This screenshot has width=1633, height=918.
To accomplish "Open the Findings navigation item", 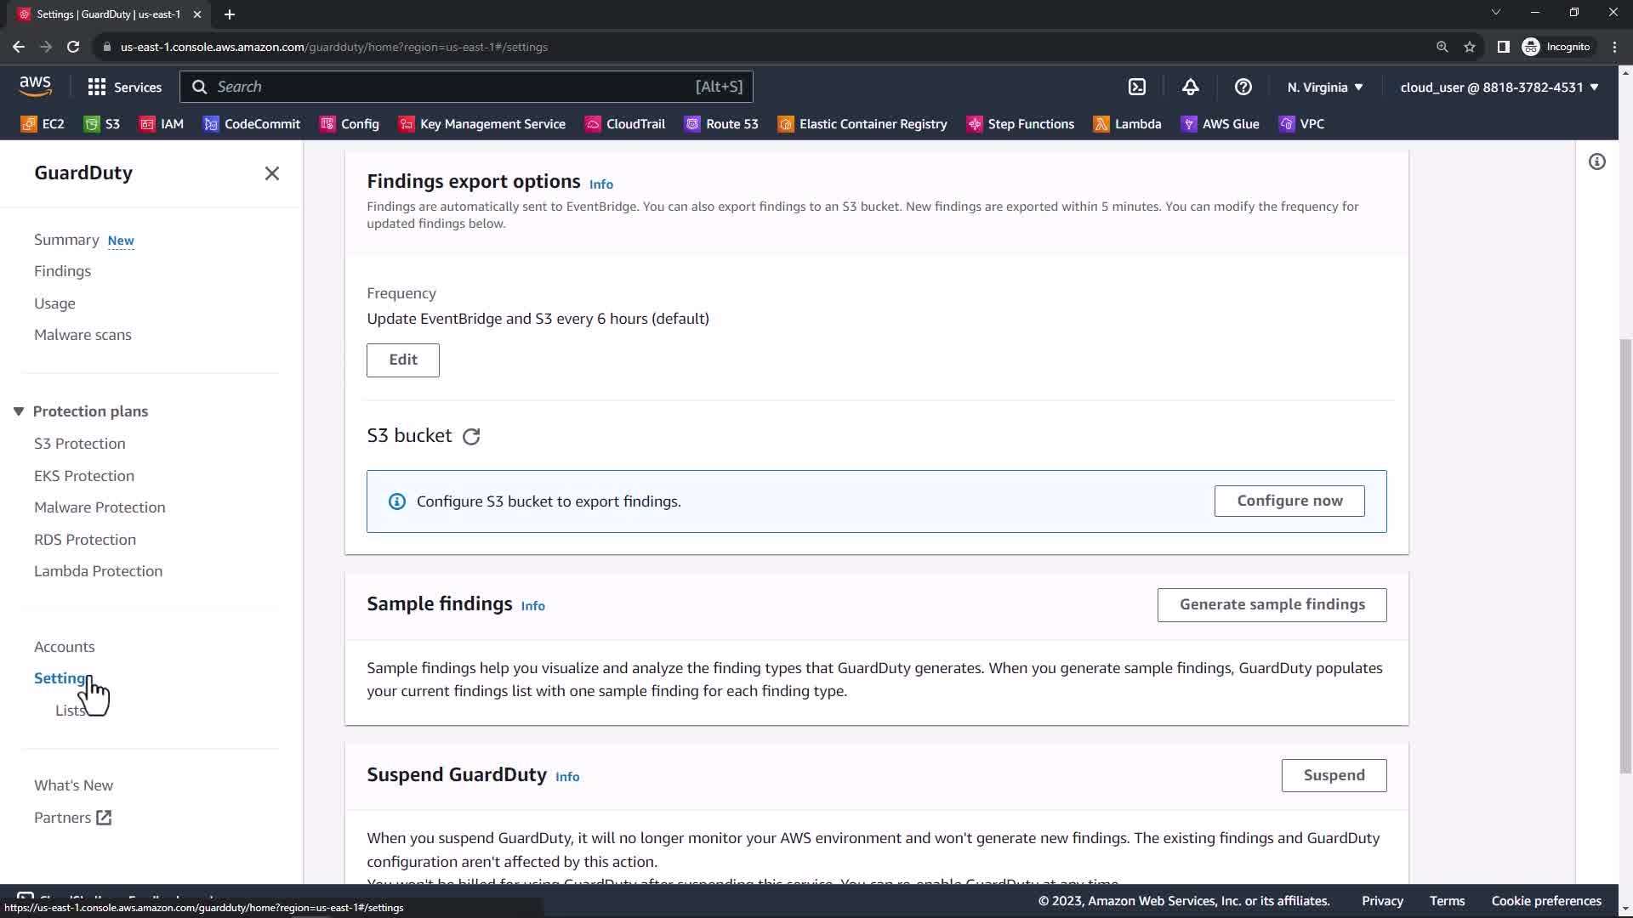I will (x=62, y=271).
